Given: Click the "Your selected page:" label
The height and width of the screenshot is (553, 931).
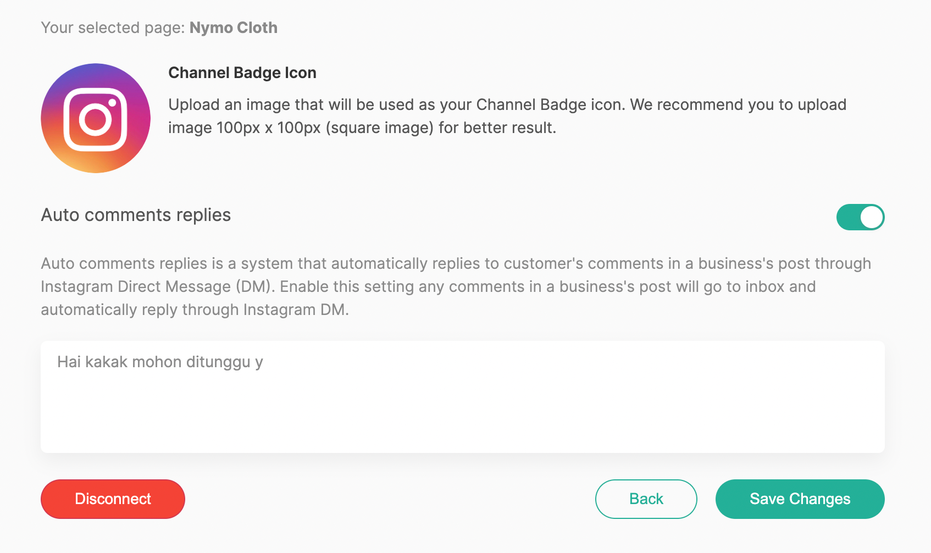Looking at the screenshot, I should 113,27.
